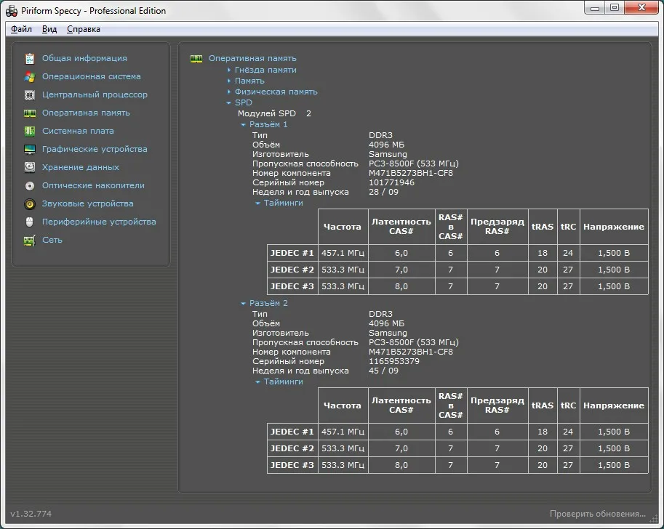
Task: Collapse Тайминги under Разъём 2
Action: (282, 381)
